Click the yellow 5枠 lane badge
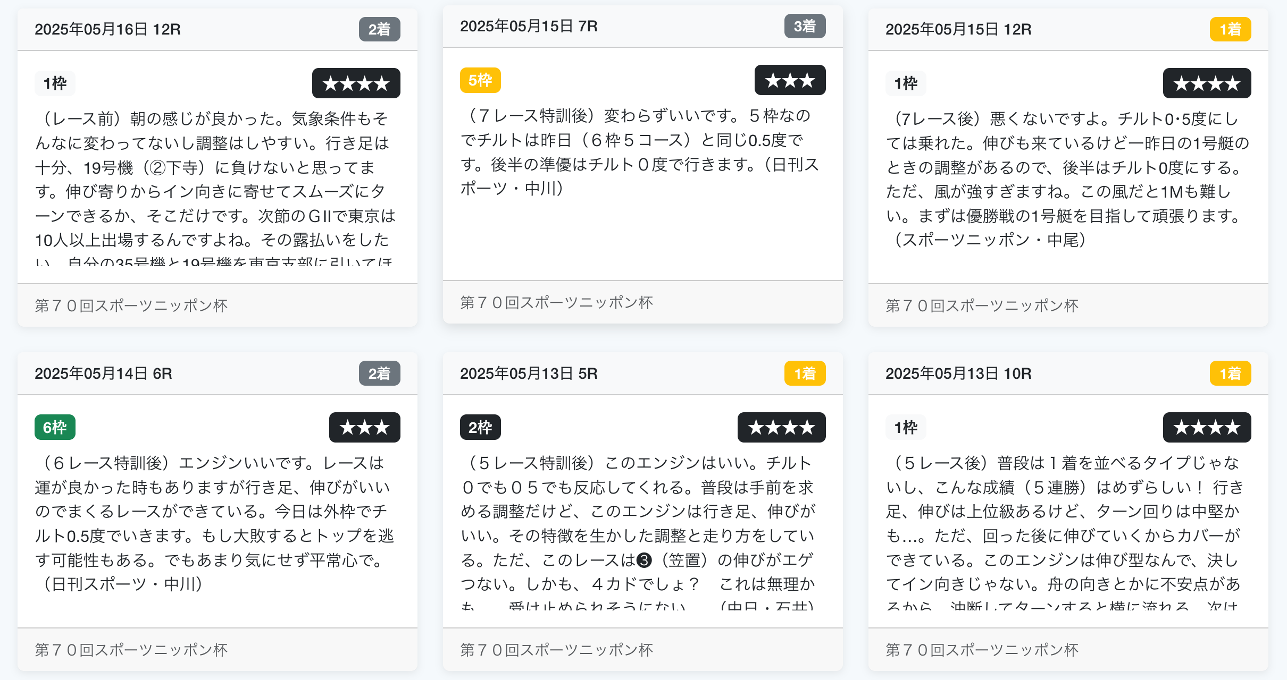Viewport: 1287px width, 680px height. pyautogui.click(x=480, y=80)
